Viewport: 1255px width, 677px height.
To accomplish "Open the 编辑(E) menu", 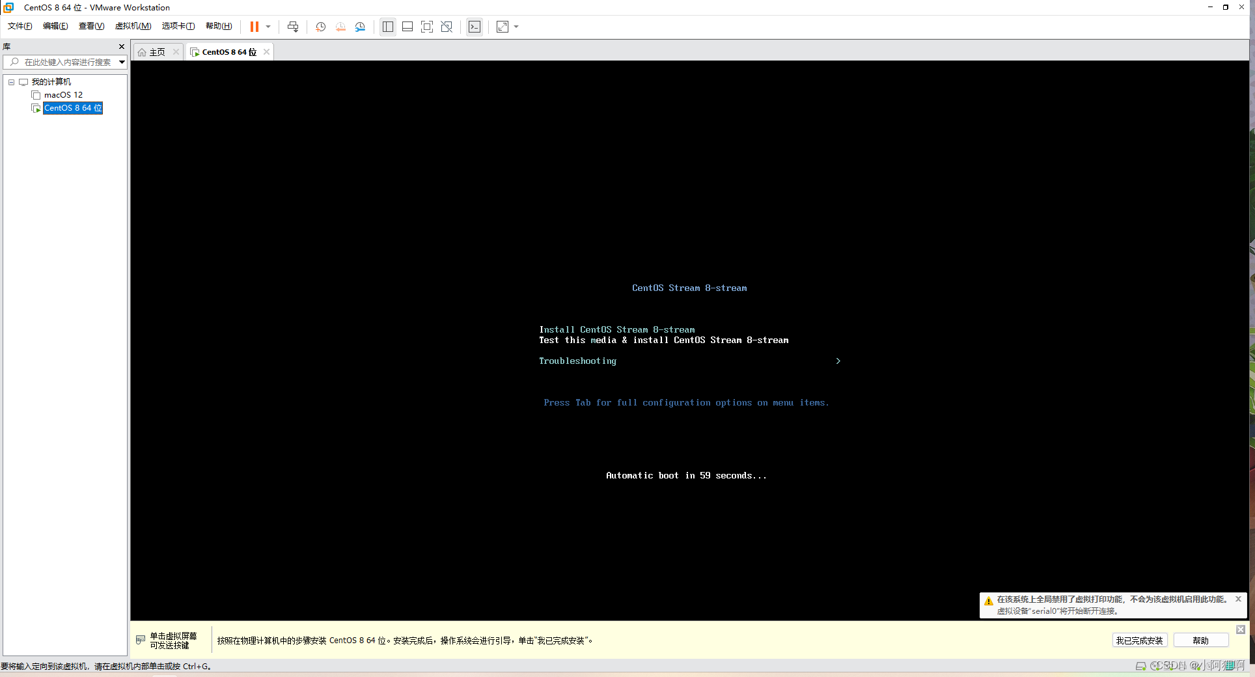I will (x=55, y=26).
